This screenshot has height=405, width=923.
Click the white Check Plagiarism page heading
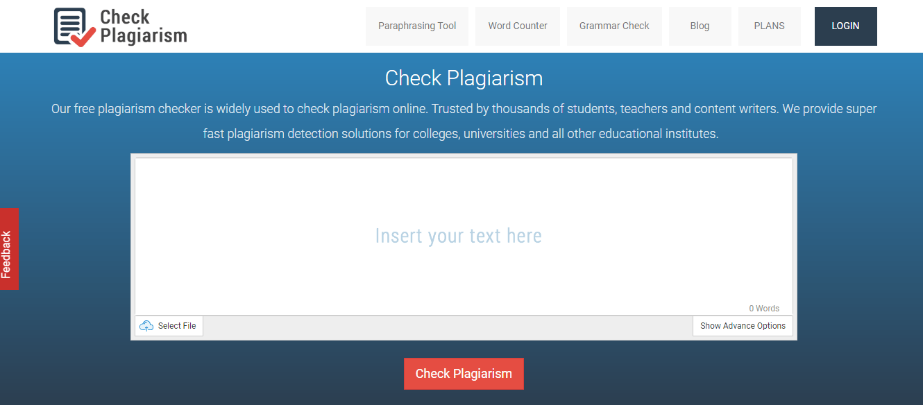(x=464, y=78)
